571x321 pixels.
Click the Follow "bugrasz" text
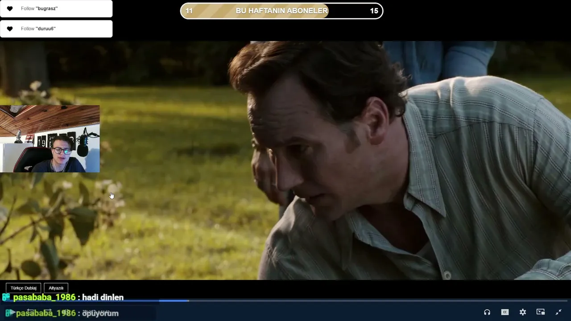(x=39, y=8)
